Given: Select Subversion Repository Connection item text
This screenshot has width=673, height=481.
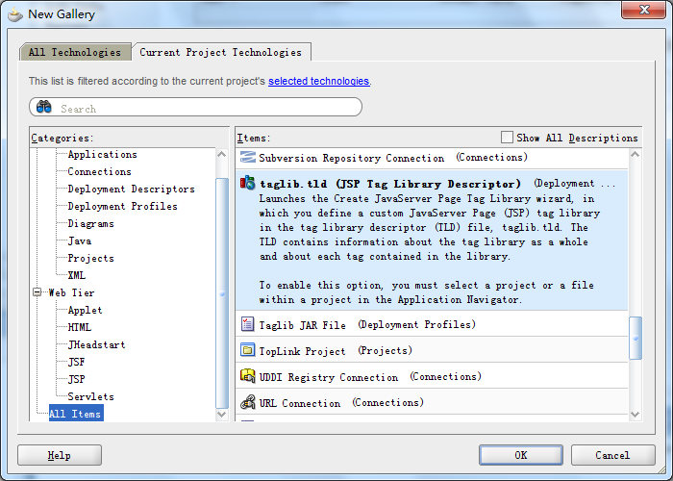Looking at the screenshot, I should coord(352,158).
